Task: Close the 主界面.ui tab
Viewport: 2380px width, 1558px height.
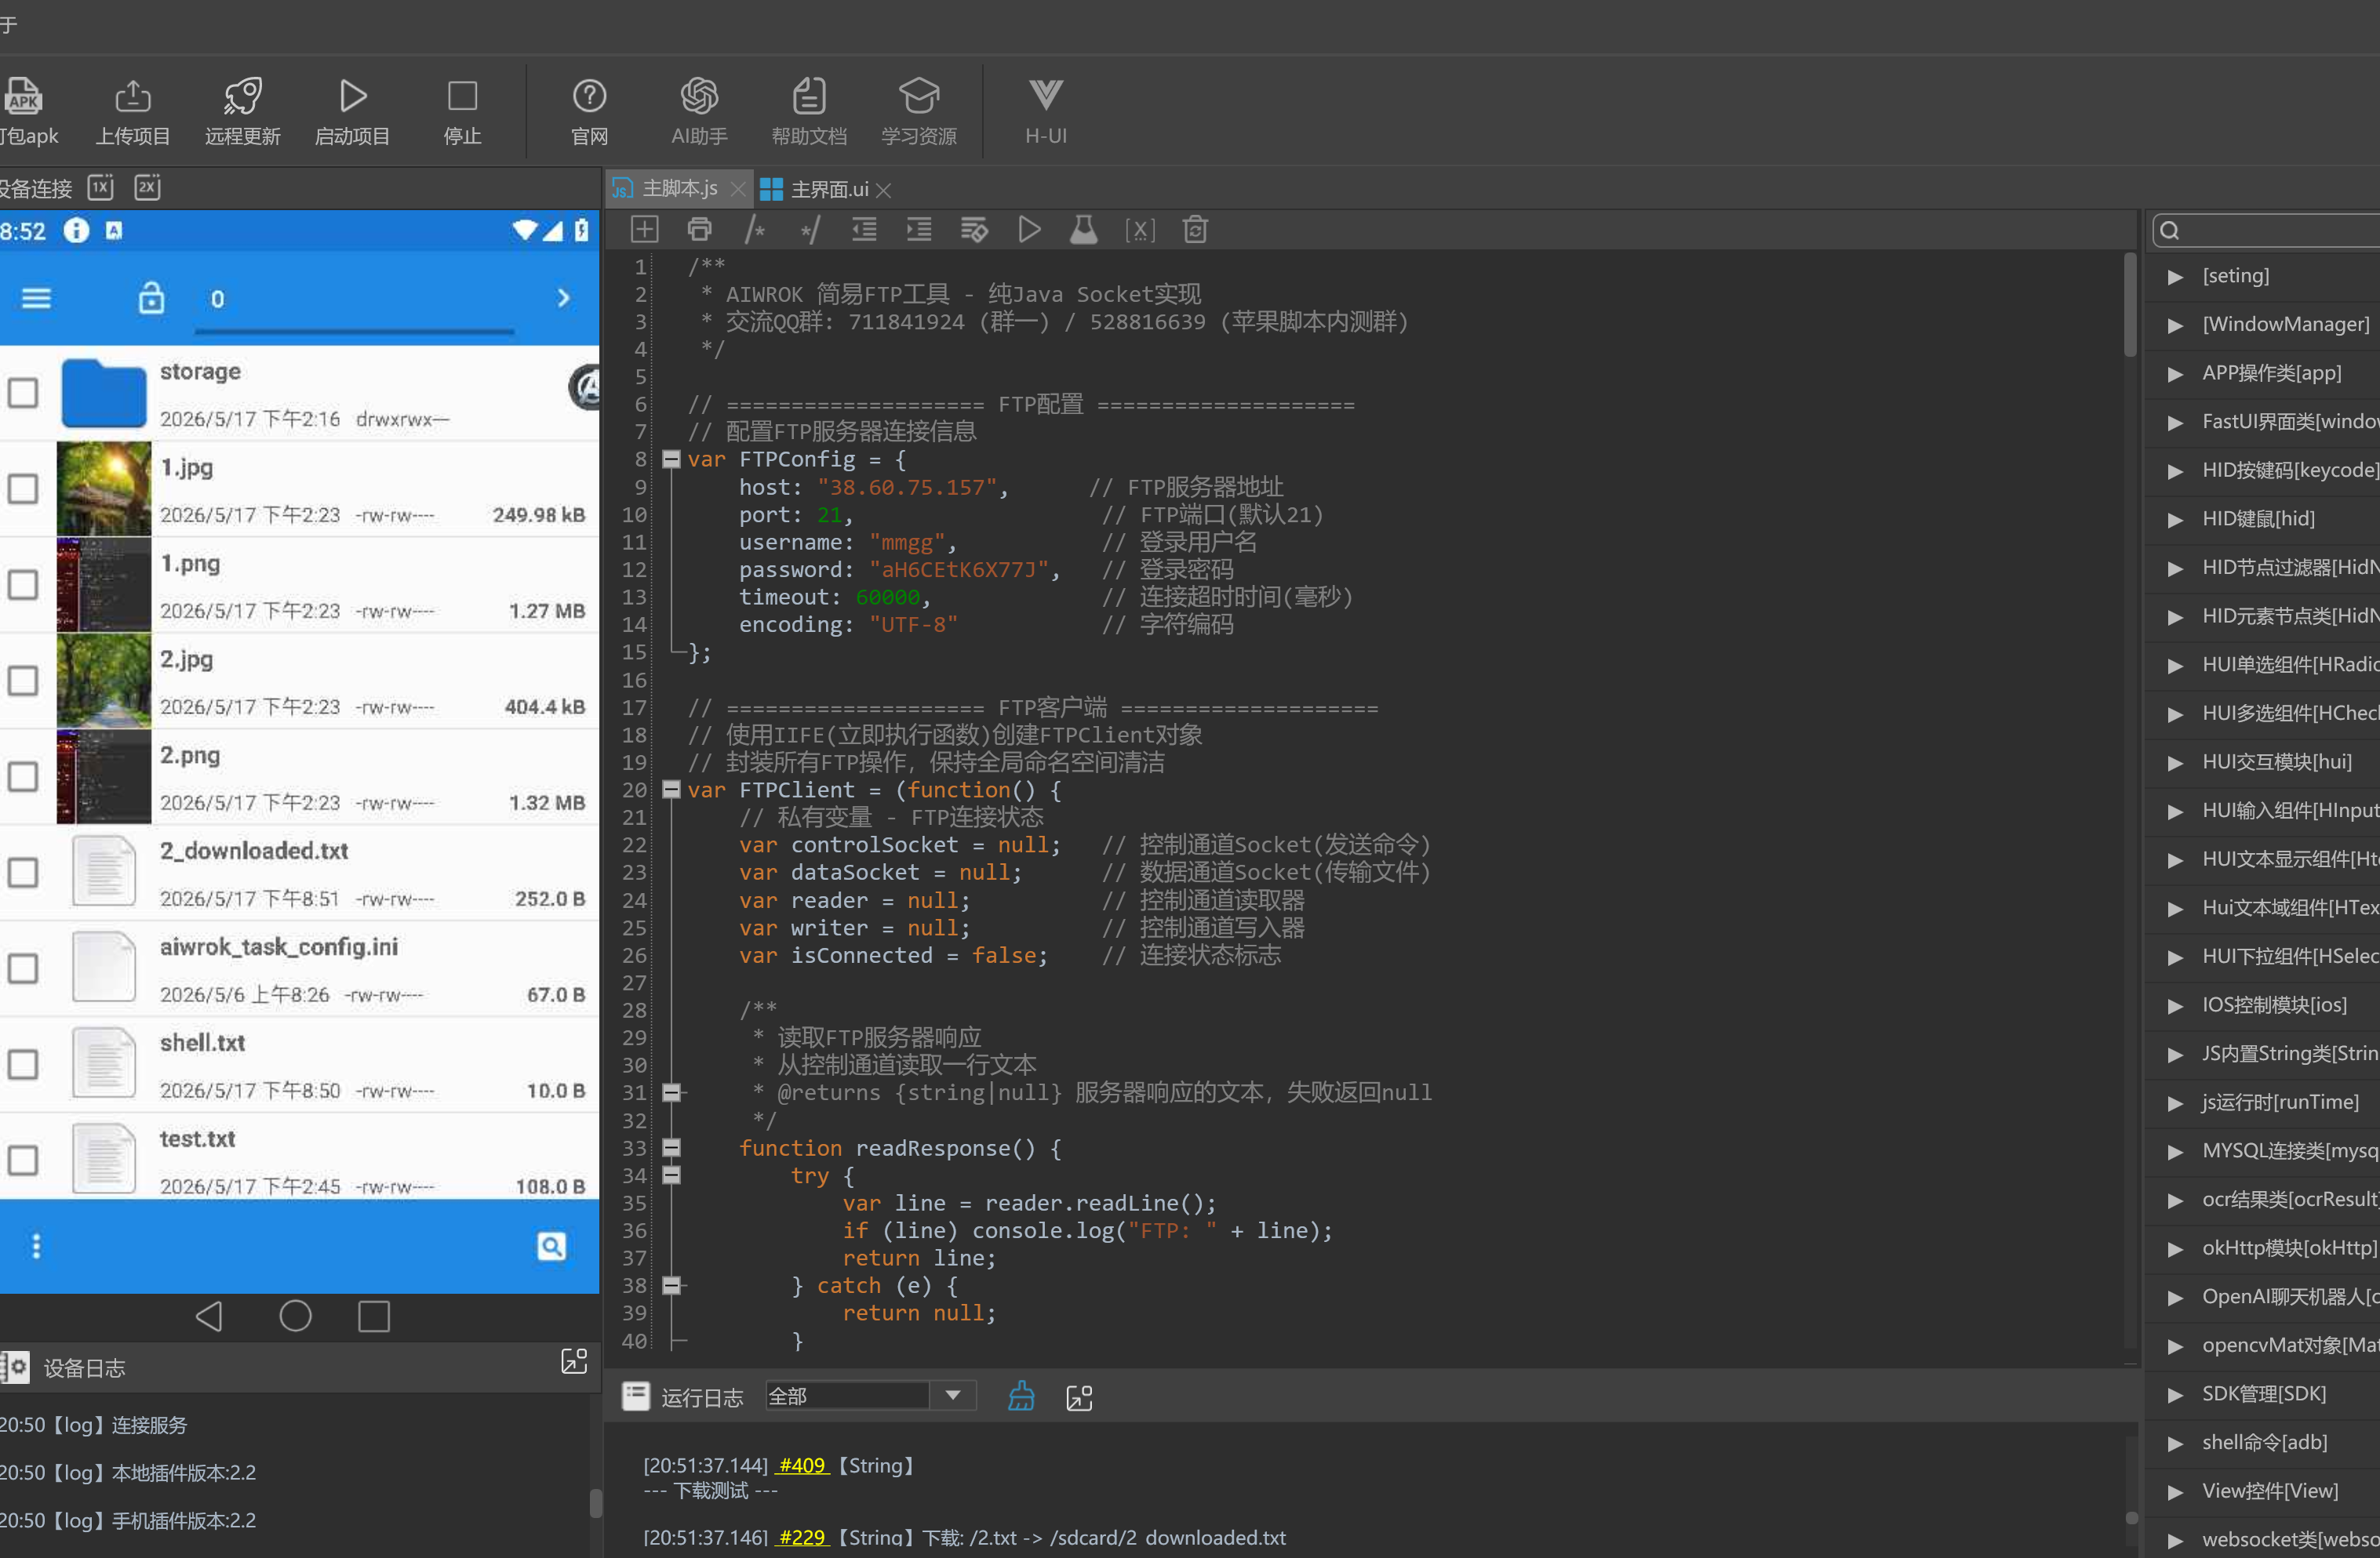Action: (884, 190)
